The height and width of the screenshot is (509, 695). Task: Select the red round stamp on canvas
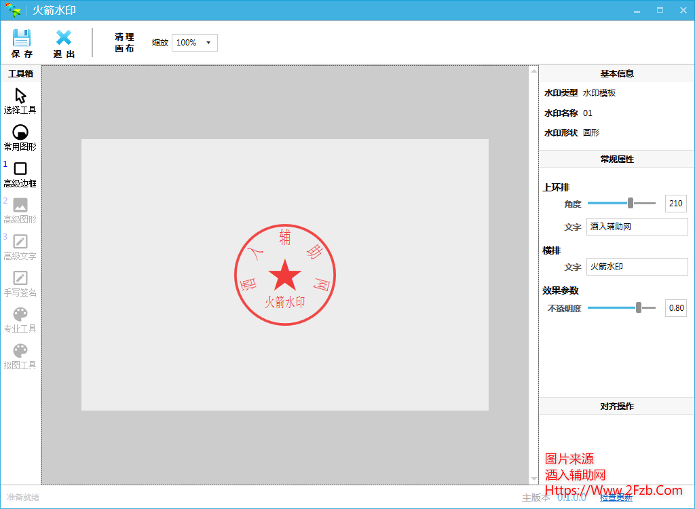(285, 276)
